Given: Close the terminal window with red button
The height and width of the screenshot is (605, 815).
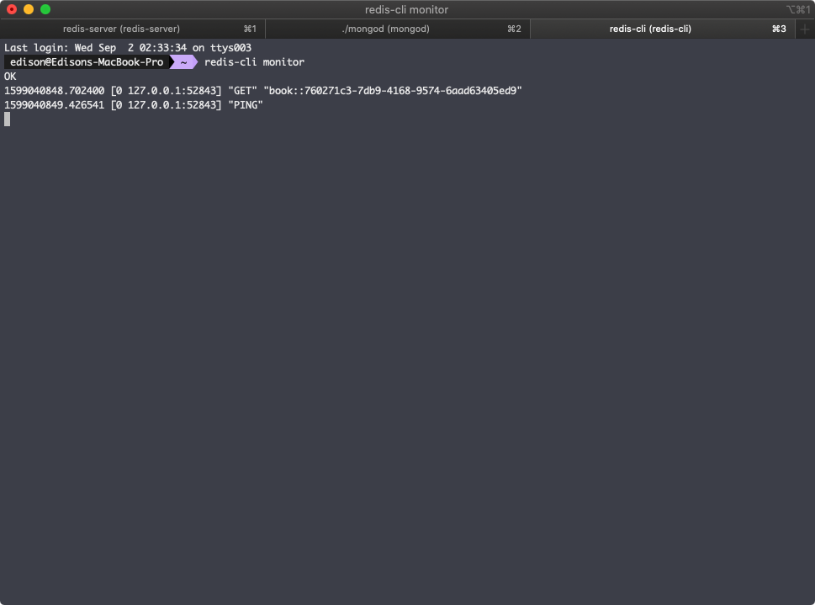Looking at the screenshot, I should click(x=12, y=9).
